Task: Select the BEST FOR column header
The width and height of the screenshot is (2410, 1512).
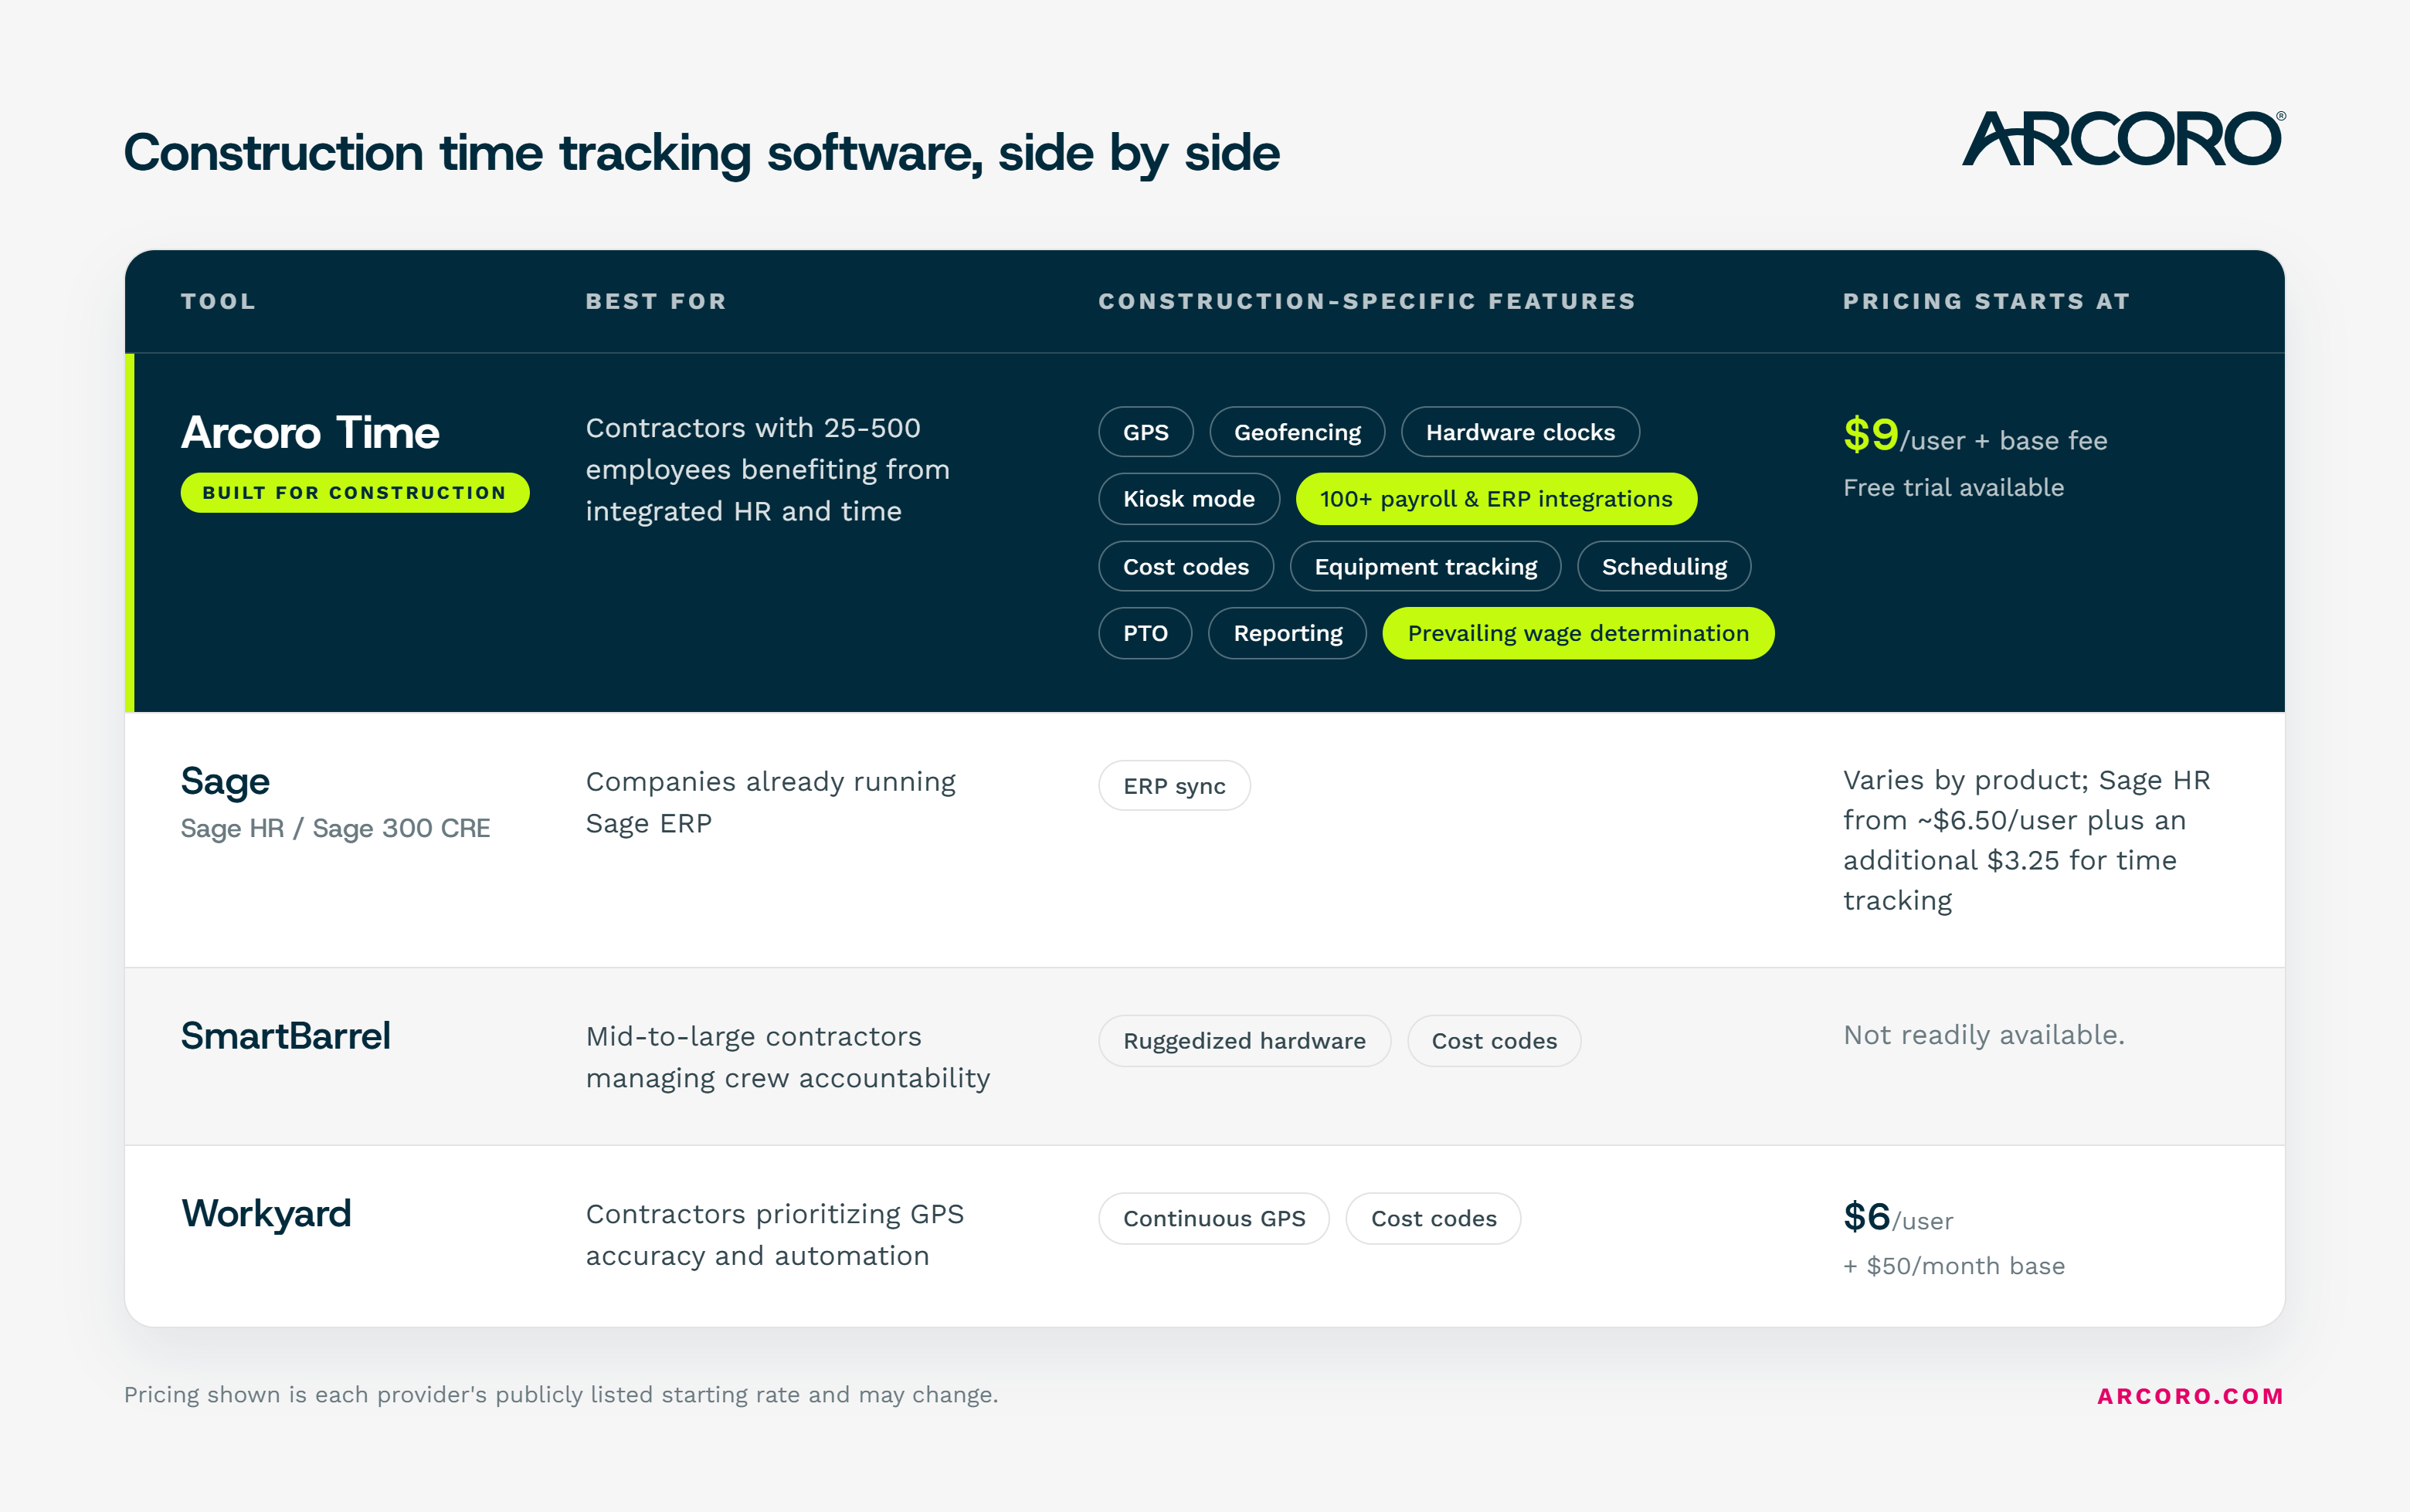Action: click(x=656, y=301)
